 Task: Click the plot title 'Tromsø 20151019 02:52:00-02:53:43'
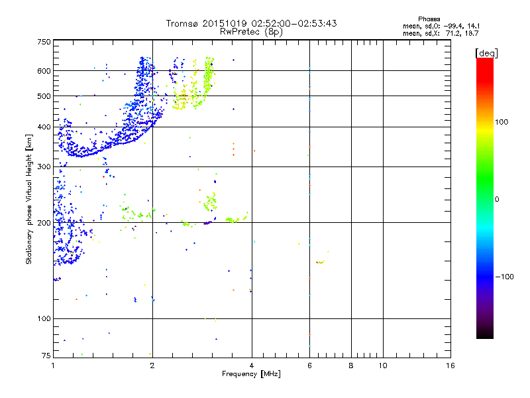pos(251,23)
